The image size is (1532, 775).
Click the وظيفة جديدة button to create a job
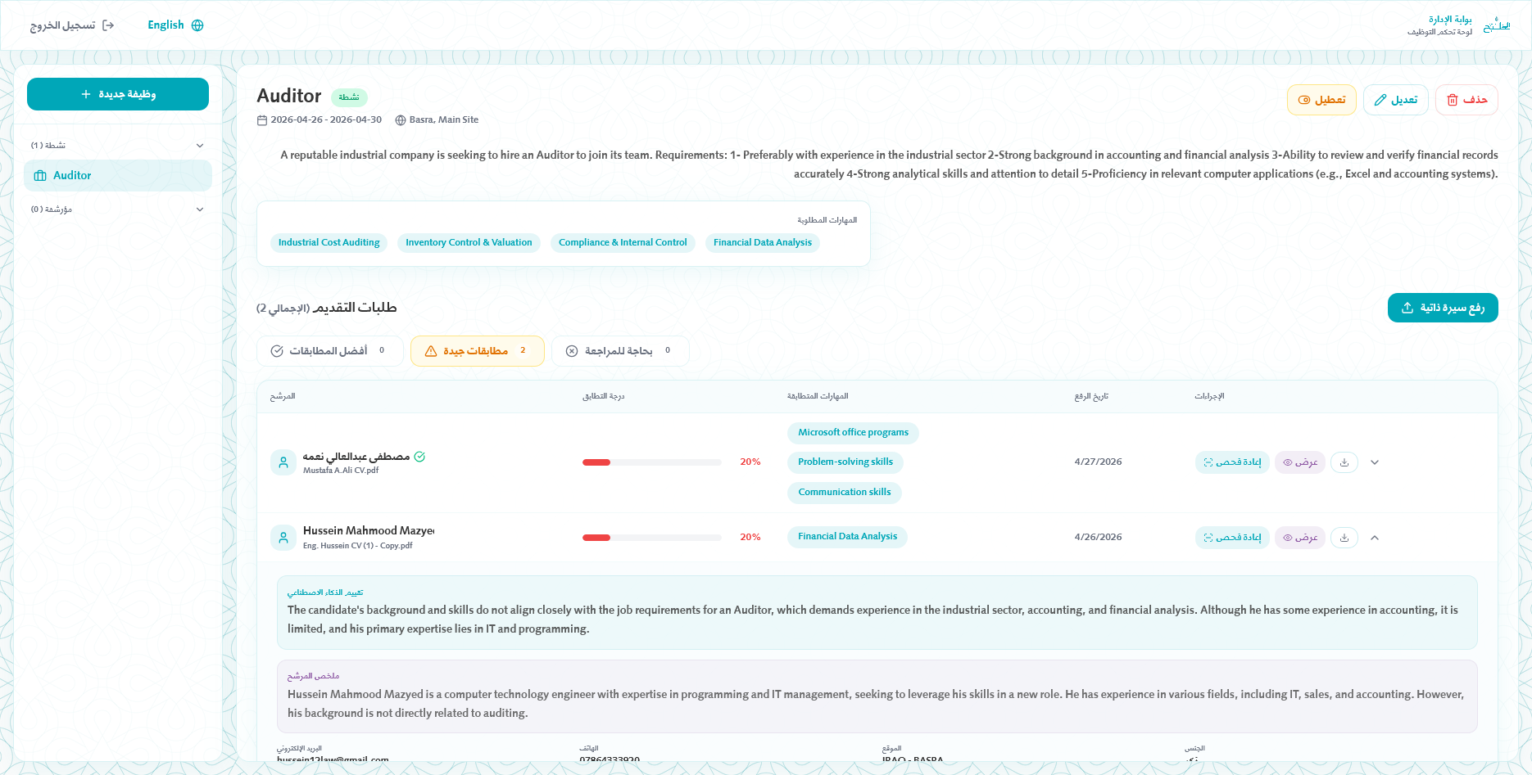coord(117,94)
